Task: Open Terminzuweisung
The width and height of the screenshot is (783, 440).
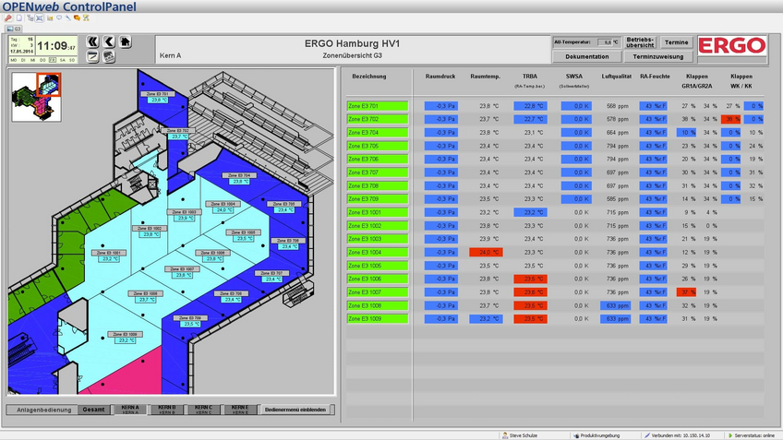Action: pos(658,56)
